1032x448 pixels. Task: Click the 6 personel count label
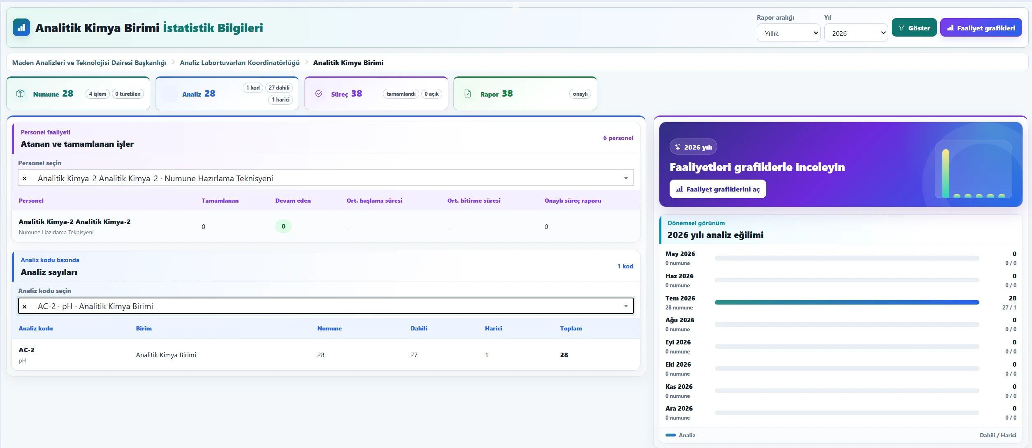[x=618, y=138]
